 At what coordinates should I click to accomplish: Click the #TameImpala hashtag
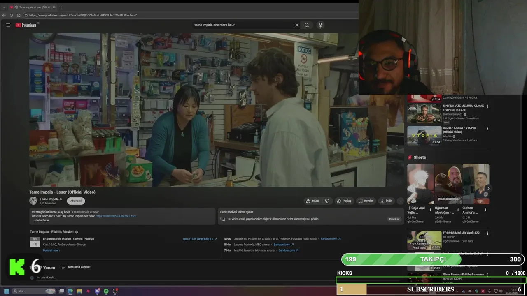coord(81,212)
